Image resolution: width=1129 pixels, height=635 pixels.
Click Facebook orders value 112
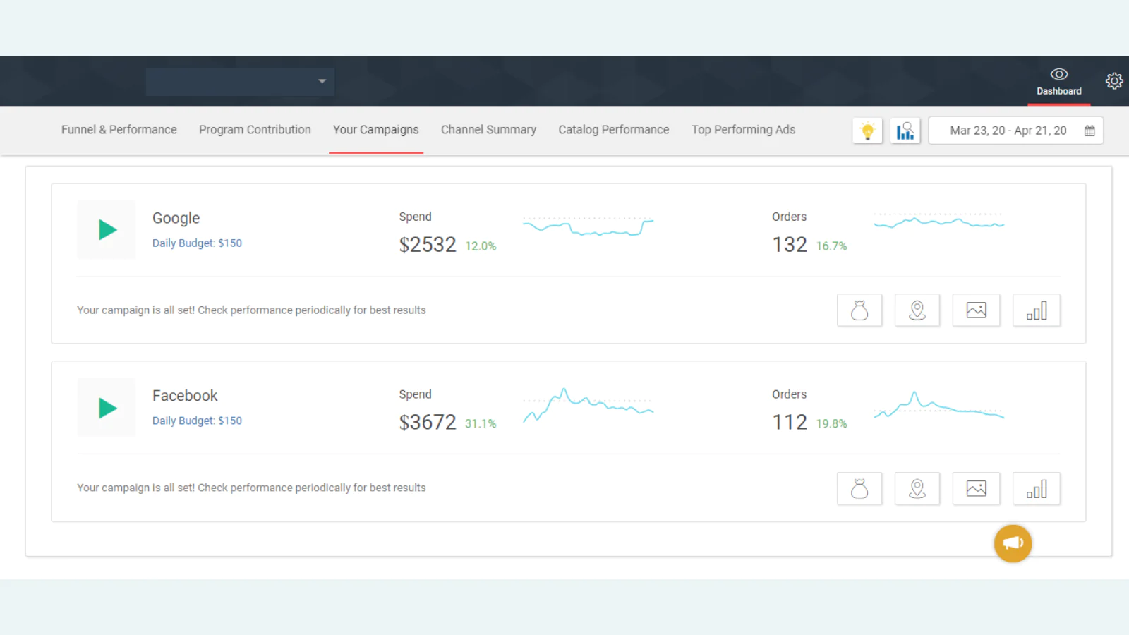pyautogui.click(x=790, y=423)
